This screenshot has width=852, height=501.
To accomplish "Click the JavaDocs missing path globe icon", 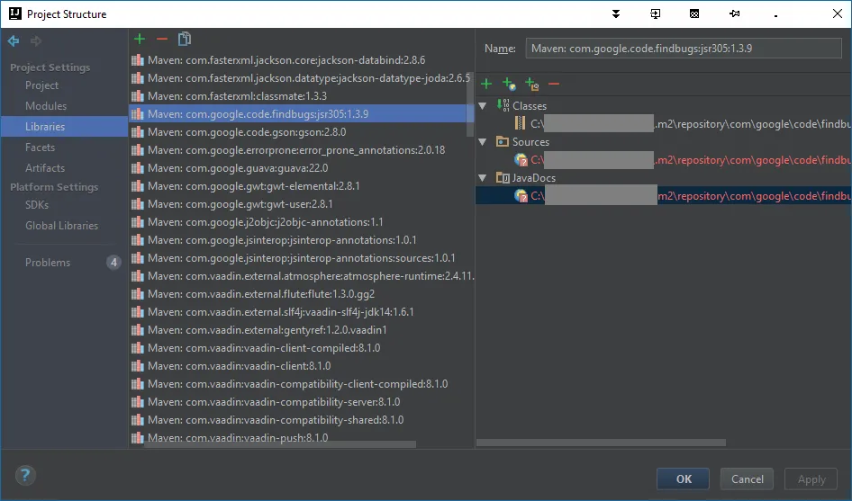I will pos(521,195).
